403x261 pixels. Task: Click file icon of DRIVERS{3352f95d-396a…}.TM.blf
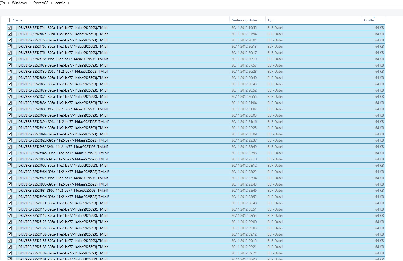click(15, 159)
